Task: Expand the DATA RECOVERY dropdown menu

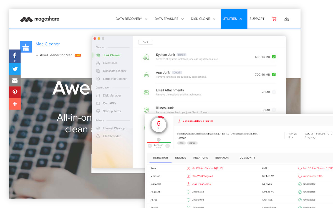Action: point(132,19)
